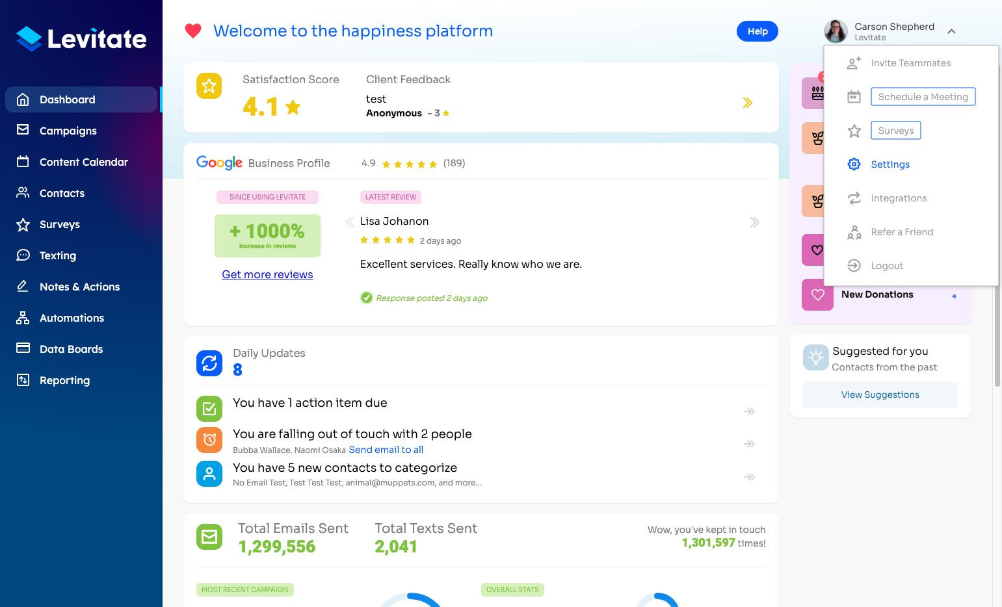Click the blue new contacts person icon
The width and height of the screenshot is (1002, 607).
[x=209, y=474]
